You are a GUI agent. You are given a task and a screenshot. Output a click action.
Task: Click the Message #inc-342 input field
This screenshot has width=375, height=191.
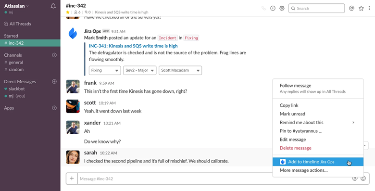(214, 178)
